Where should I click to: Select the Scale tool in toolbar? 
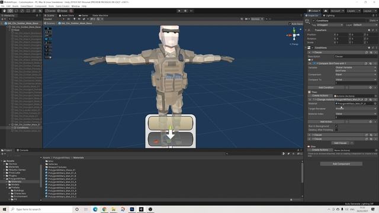23,11
